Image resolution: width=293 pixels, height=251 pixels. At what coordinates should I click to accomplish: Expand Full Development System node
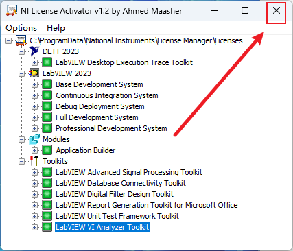(34, 117)
